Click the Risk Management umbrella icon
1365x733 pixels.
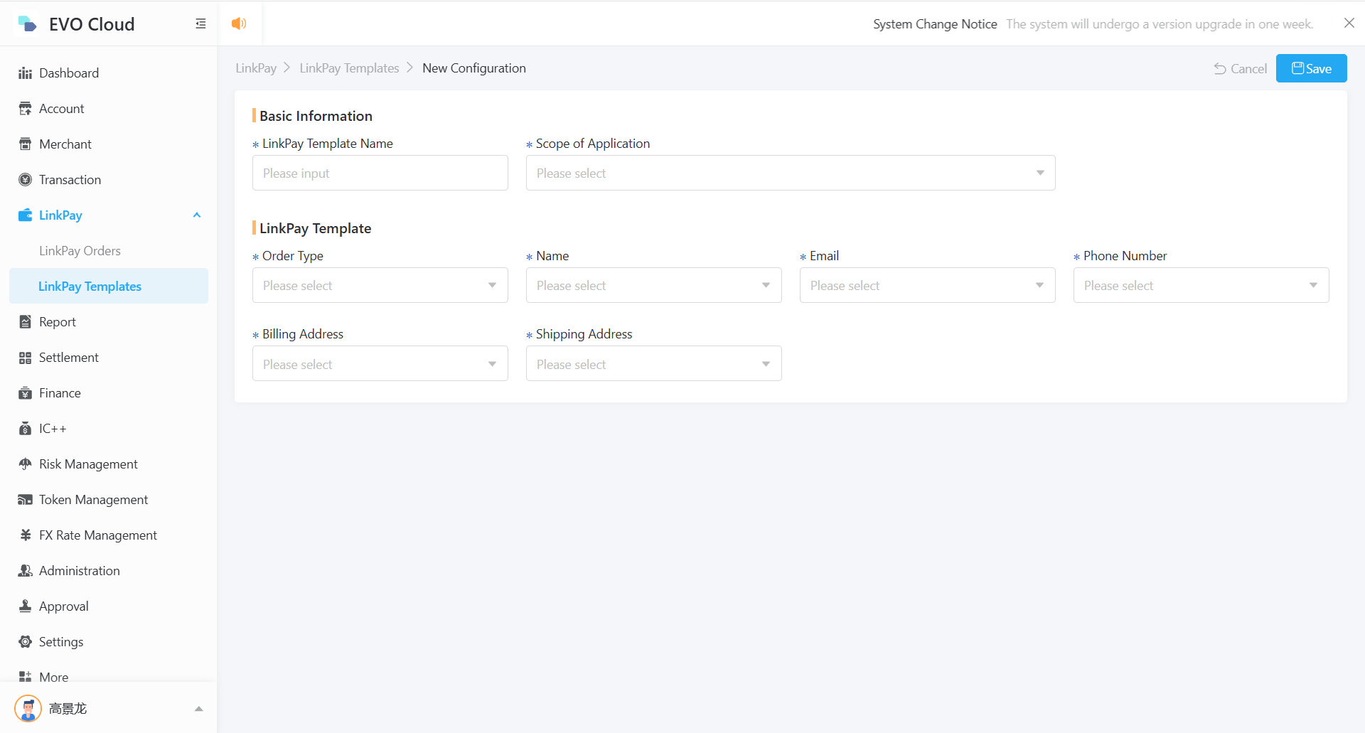point(26,464)
